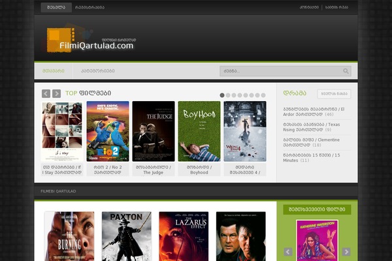392x261 pixels.
Task: Click the TOP ფილმები heading
Action: [x=88, y=93]
